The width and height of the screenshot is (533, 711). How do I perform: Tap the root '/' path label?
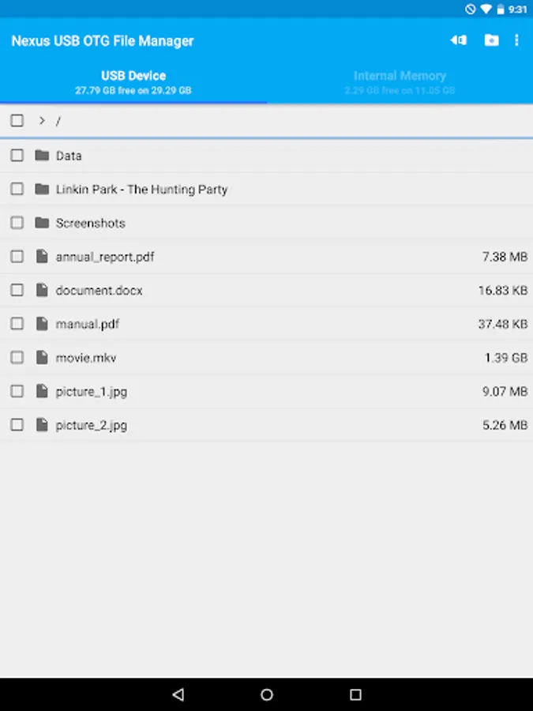click(58, 121)
